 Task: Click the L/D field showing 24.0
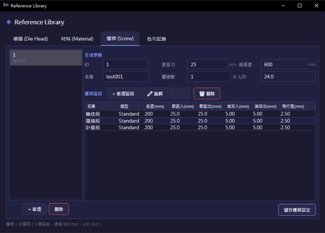click(x=288, y=77)
